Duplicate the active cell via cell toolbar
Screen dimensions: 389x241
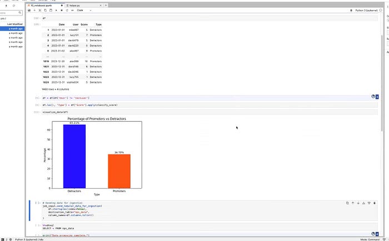[347, 203]
